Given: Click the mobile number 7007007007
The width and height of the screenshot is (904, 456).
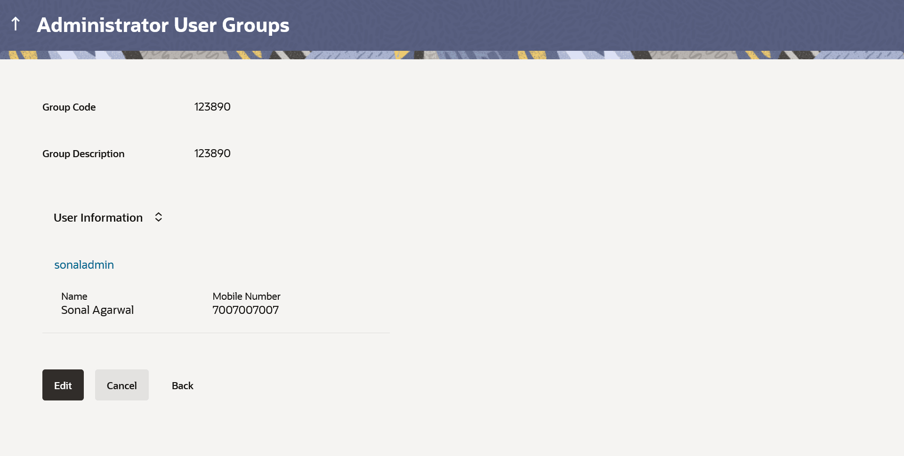Looking at the screenshot, I should 245,310.
